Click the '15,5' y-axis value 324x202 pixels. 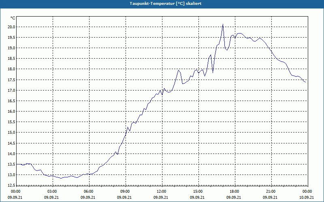(x=12, y=122)
